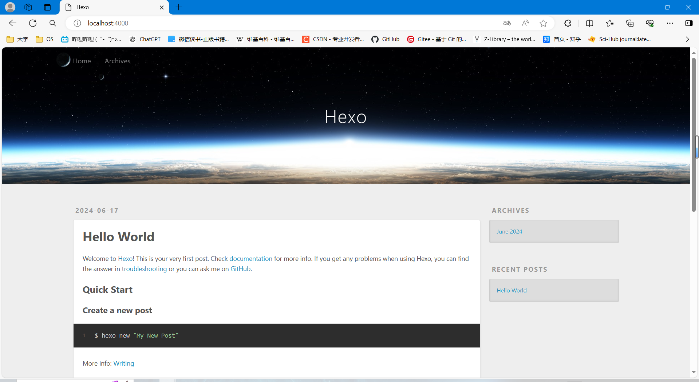
Task: Toggle the split screen icon
Action: click(x=589, y=23)
